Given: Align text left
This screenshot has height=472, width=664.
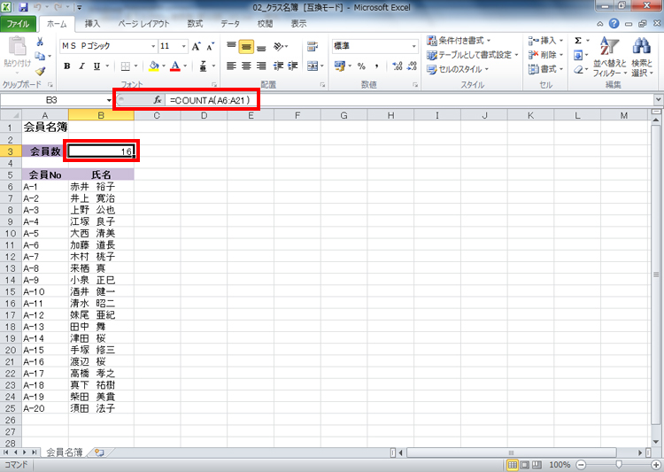Looking at the screenshot, I should point(231,66).
